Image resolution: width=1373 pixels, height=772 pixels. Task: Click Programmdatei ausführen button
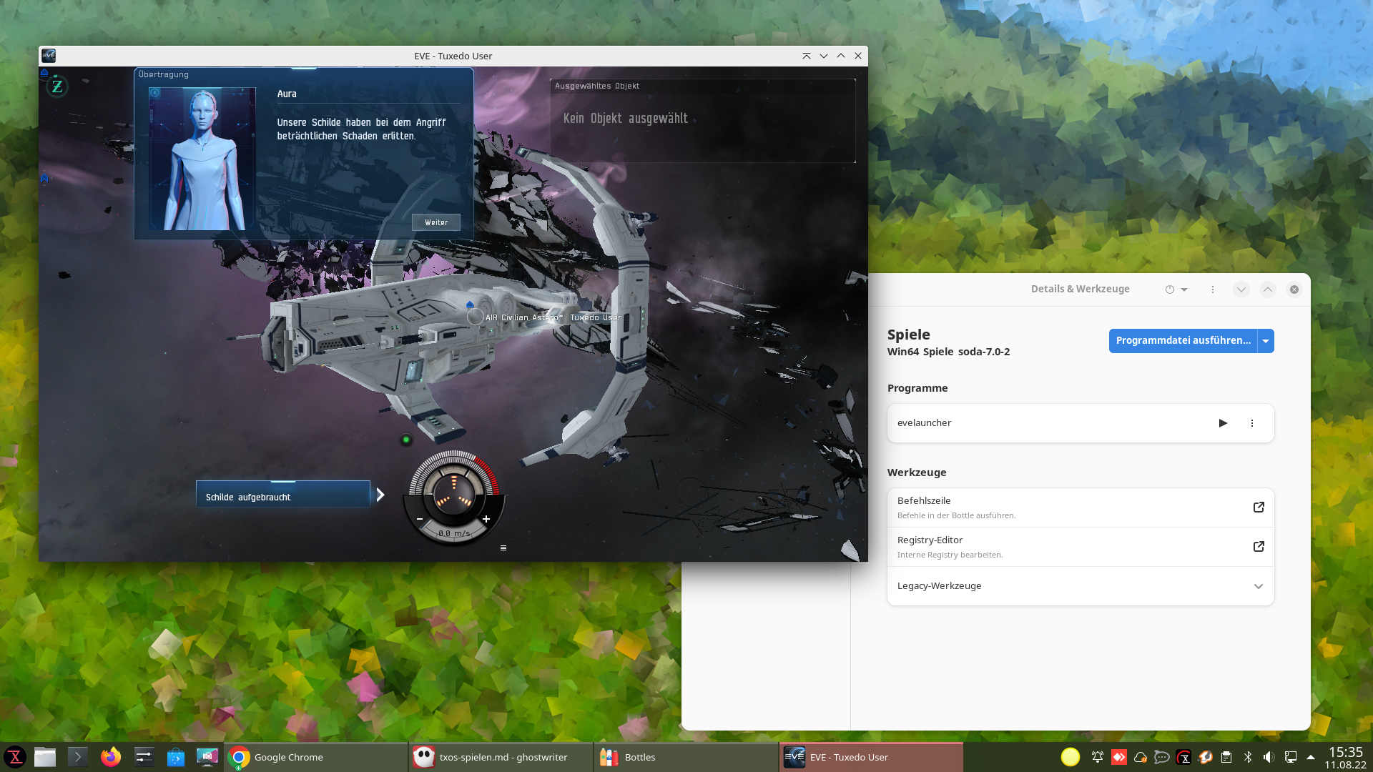1183,341
